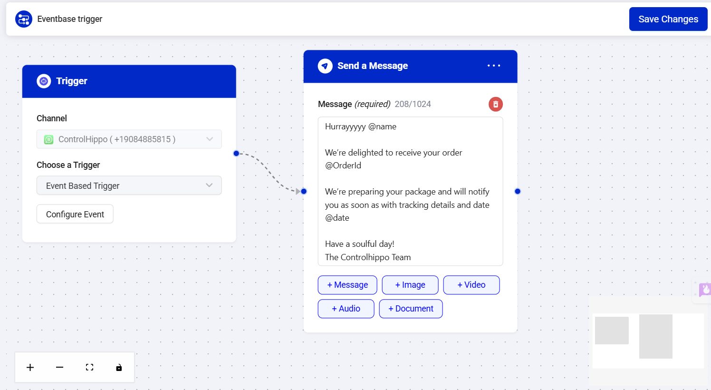Add an Image attachment
Screen dimensions: 711x390
410,285
